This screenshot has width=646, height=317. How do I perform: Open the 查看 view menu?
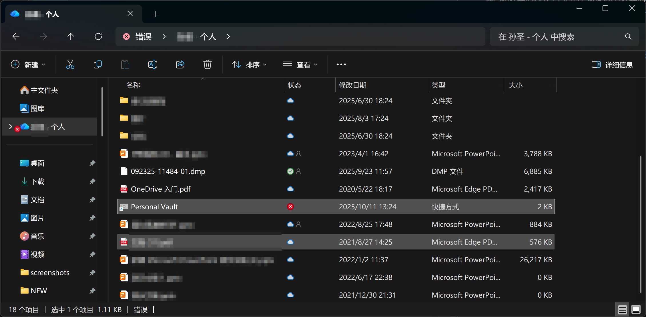pos(300,65)
